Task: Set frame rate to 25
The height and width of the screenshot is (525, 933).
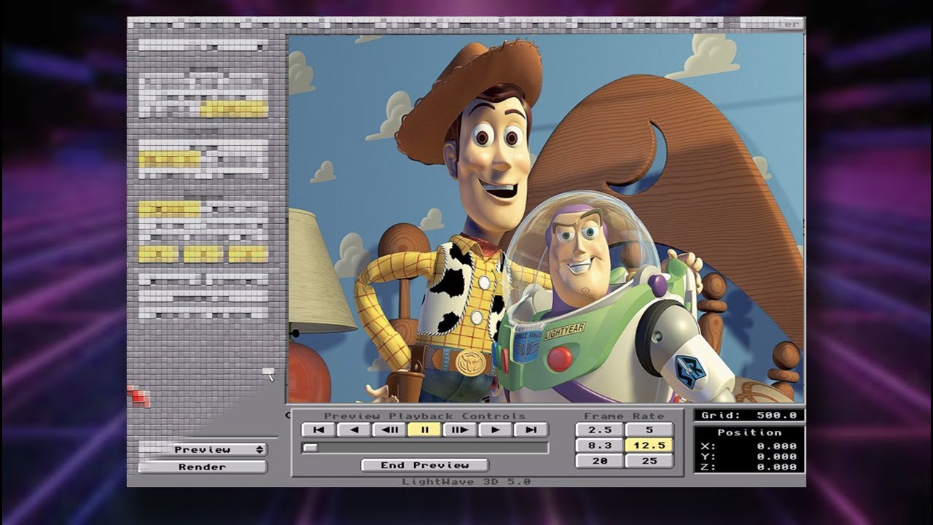Action: [649, 461]
